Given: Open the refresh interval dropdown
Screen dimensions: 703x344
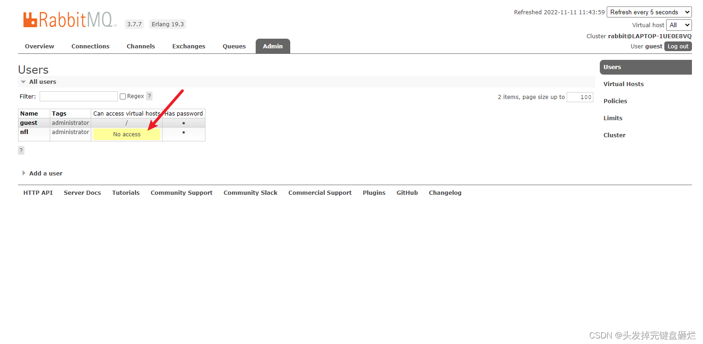Looking at the screenshot, I should 649,12.
